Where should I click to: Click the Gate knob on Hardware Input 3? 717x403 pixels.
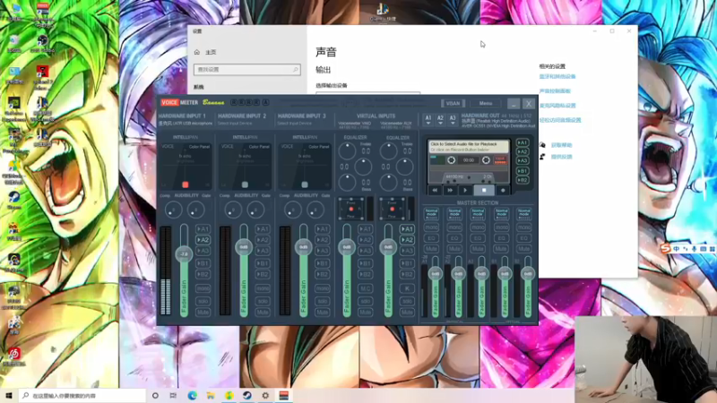315,210
